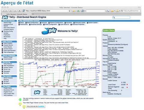Viewport: 144px width, 110px height.
Task: Click the YaCy logo in the page header
Action: pos(5,17)
